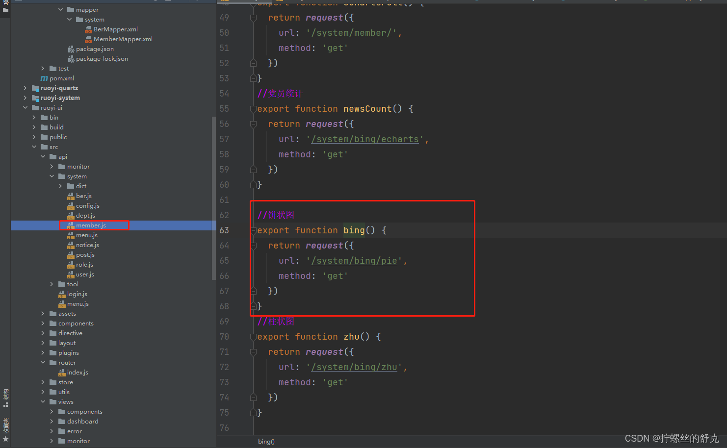Image resolution: width=727 pixels, height=448 pixels.
Task: Expand the public folder
Action: click(34, 137)
